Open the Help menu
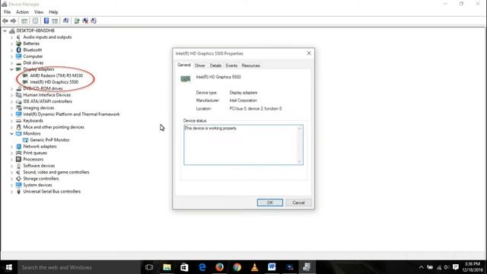 point(53,12)
